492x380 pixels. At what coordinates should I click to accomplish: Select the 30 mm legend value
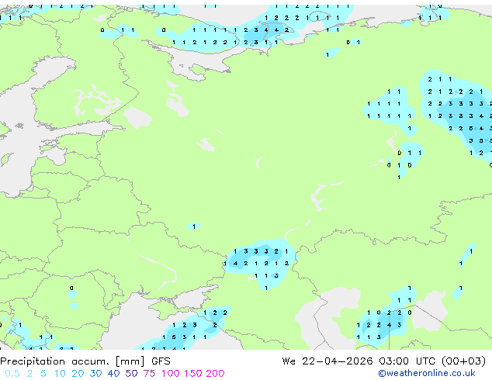click(x=95, y=374)
